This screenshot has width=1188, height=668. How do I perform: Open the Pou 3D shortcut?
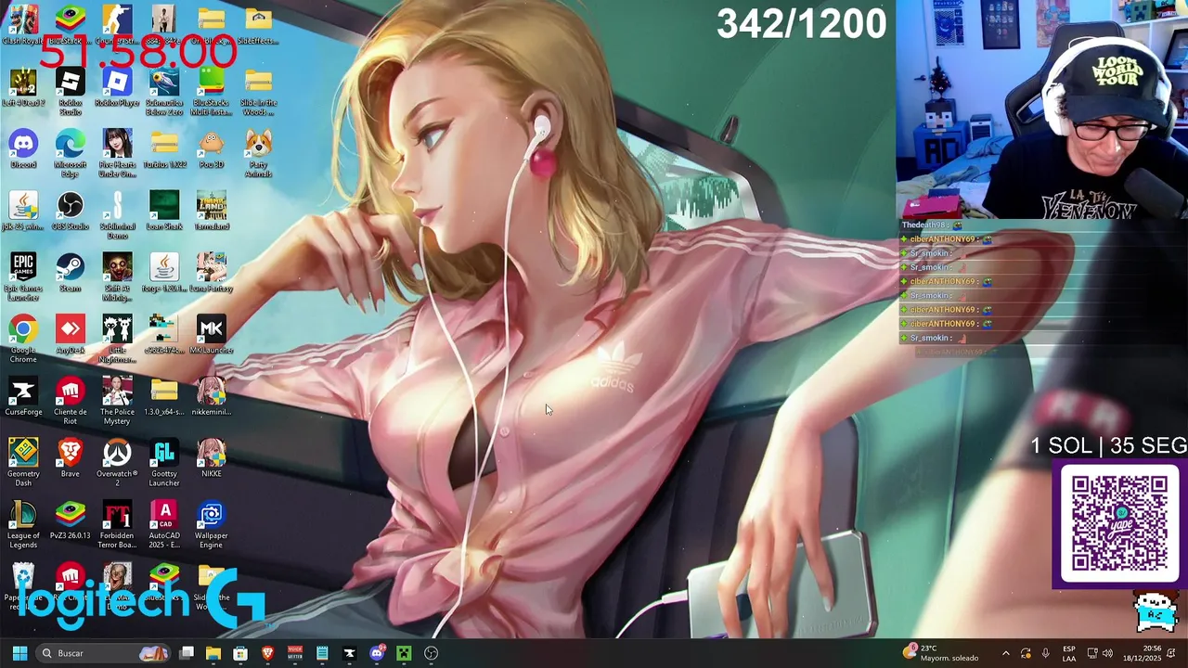pos(212,149)
